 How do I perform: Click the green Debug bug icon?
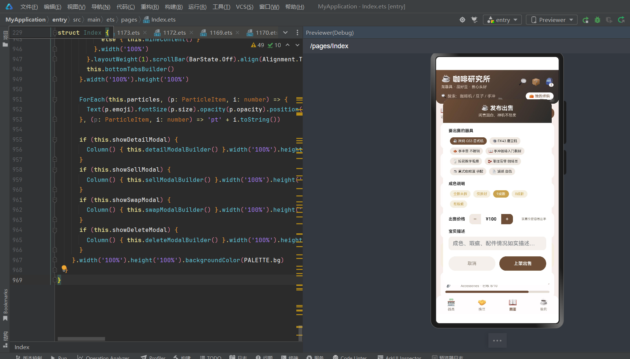[597, 20]
